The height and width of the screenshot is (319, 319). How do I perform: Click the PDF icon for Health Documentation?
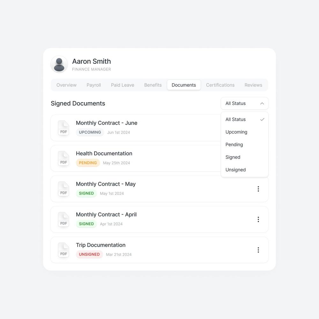(x=63, y=158)
